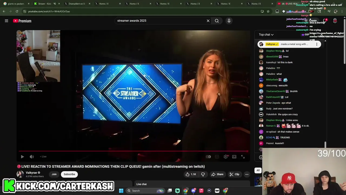Screen dimensions: 346x195
Task: Switch to the DramaAlert on X tab
Action: (x=77, y=4)
